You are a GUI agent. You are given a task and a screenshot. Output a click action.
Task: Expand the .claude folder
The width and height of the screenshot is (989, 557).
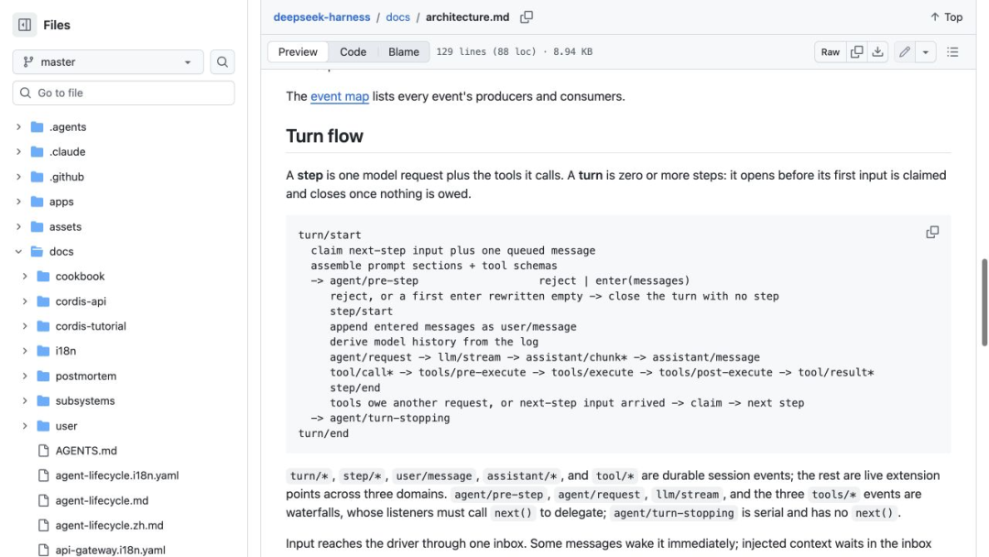18,152
